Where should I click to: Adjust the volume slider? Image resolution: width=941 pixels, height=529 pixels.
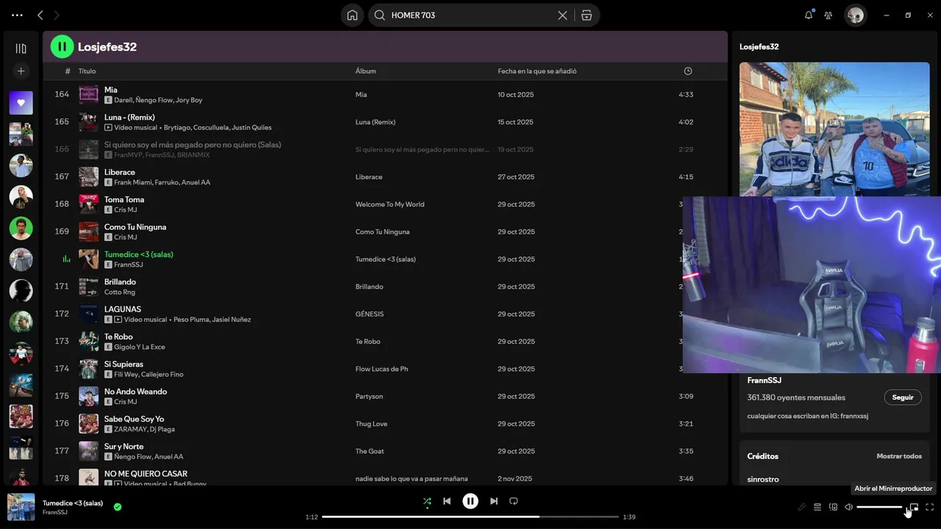(x=880, y=507)
